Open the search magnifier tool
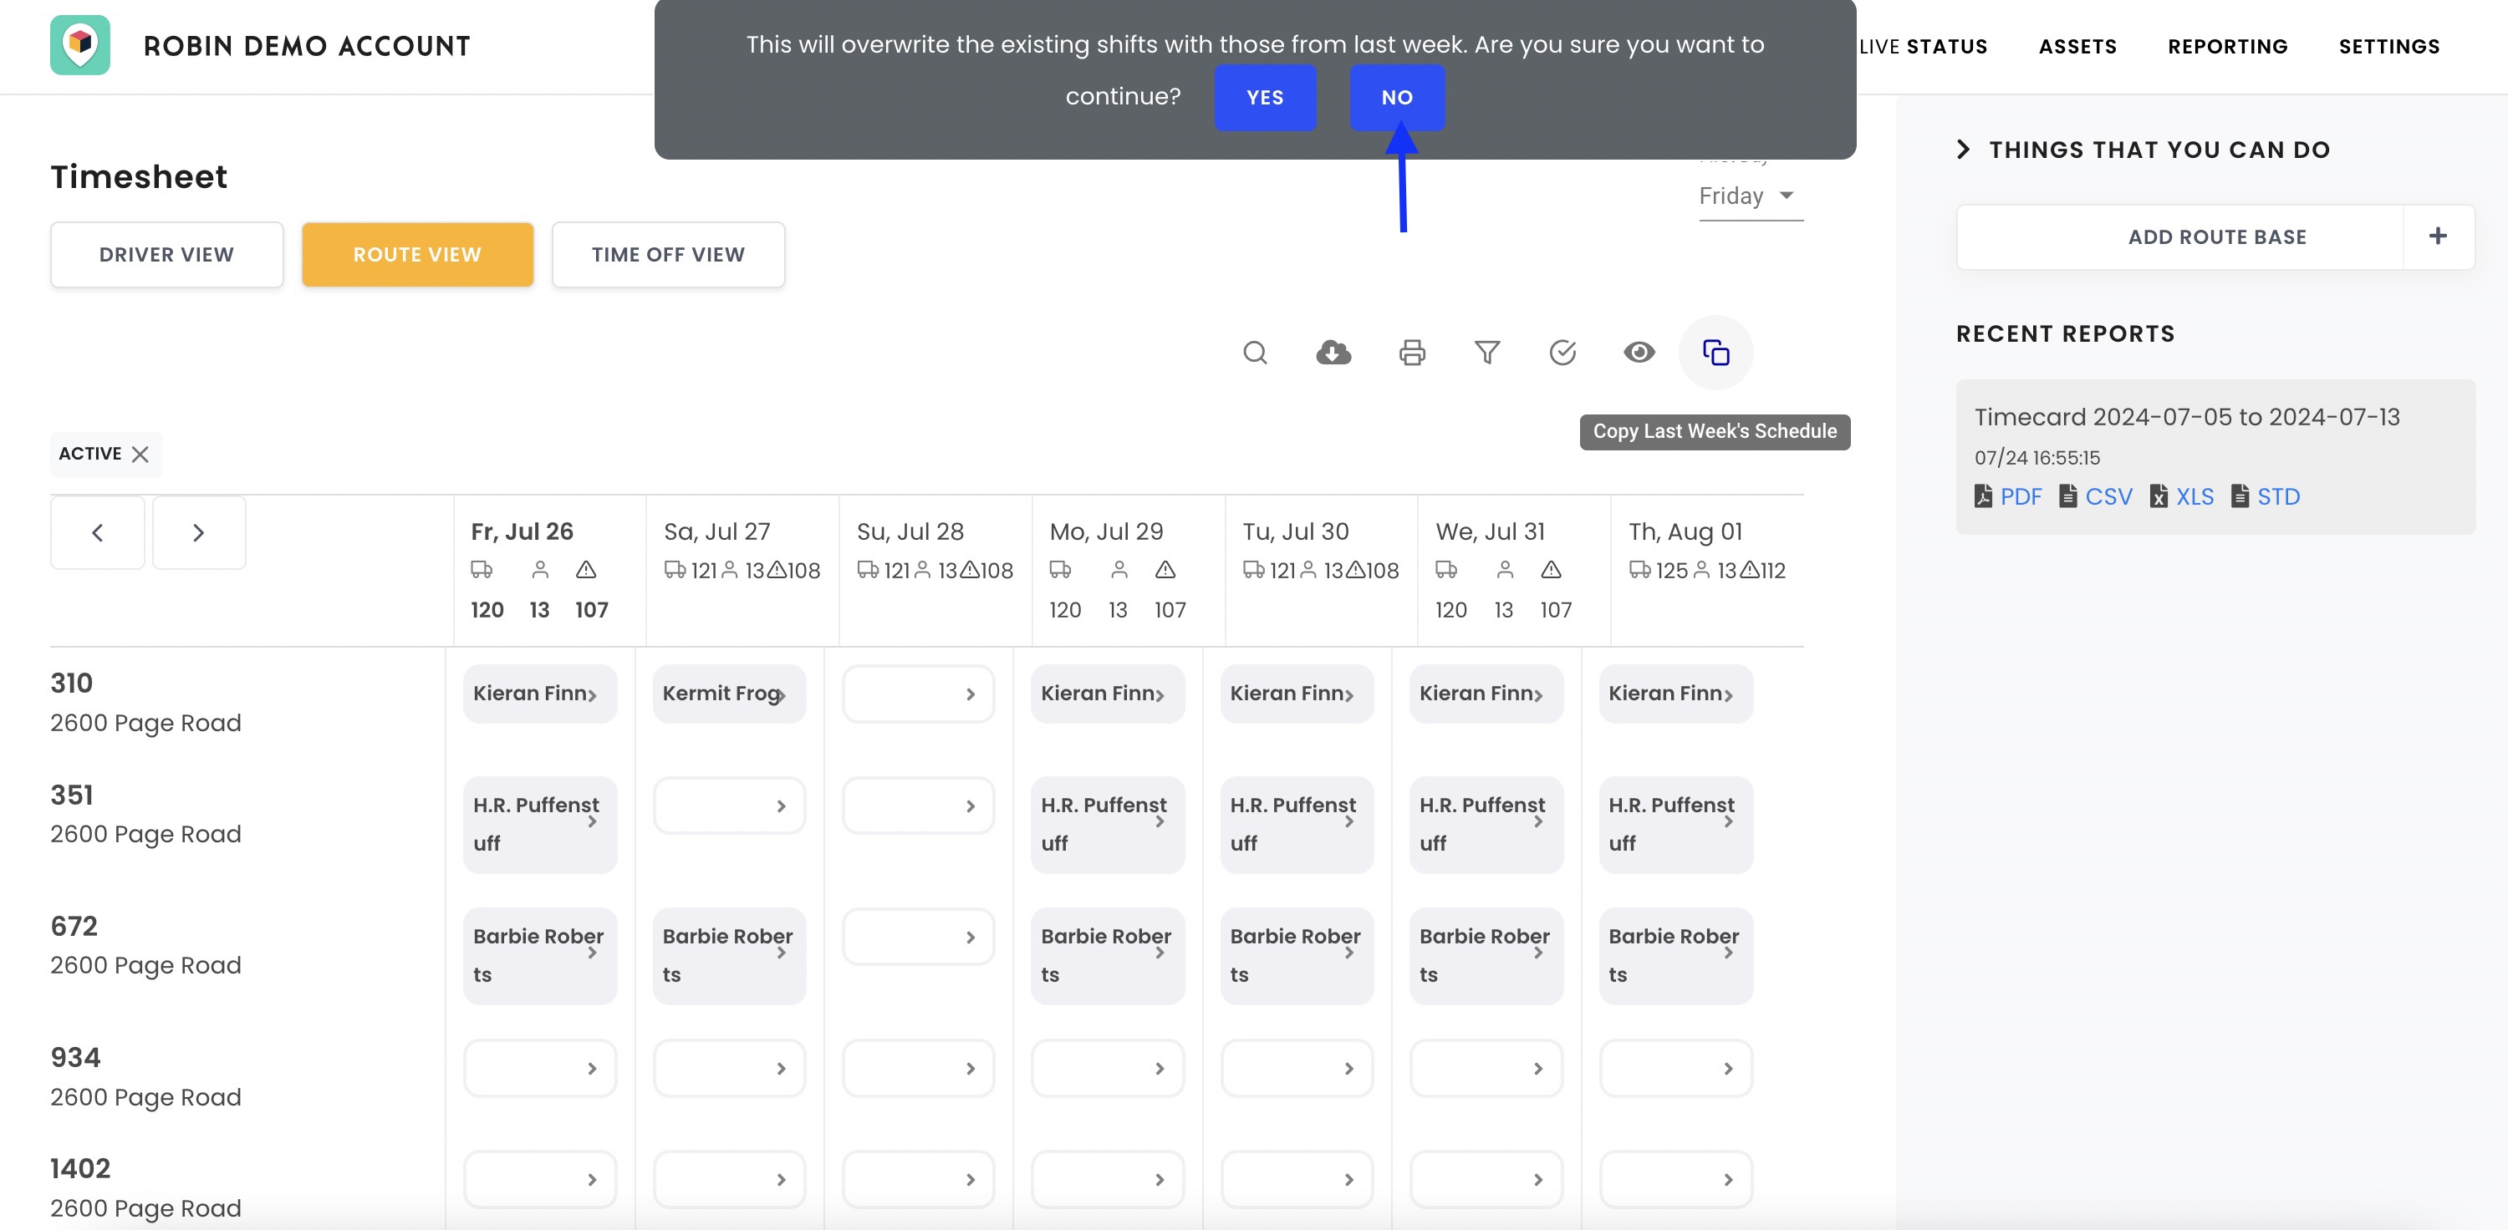2508x1230 pixels. pos(1255,353)
